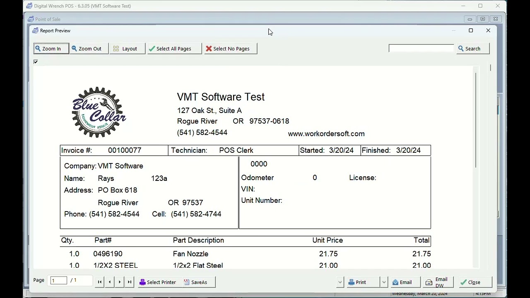Go to the previous page
Viewport: 530px width, 298px height.
pos(110,282)
